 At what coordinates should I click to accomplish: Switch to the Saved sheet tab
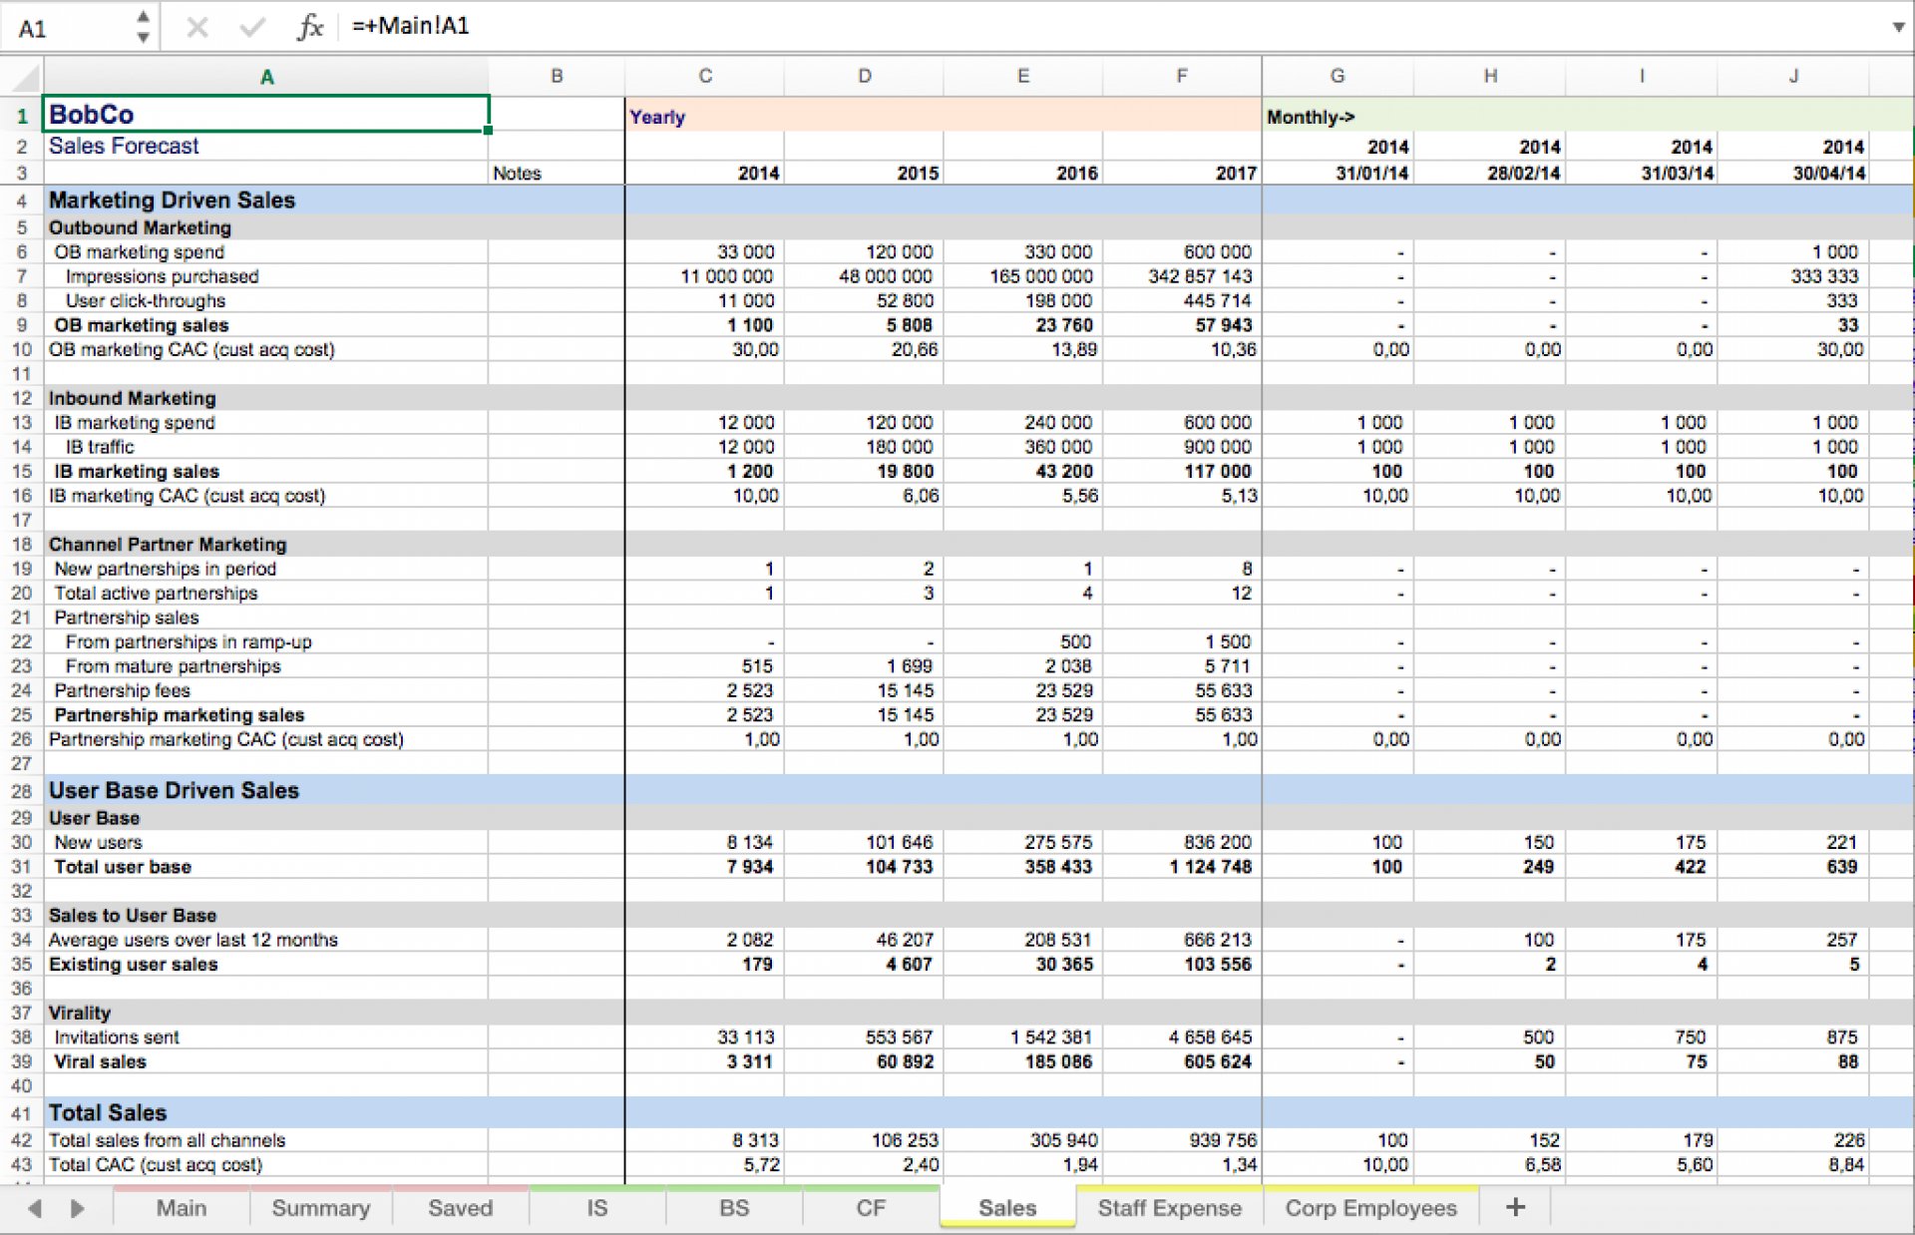point(460,1208)
